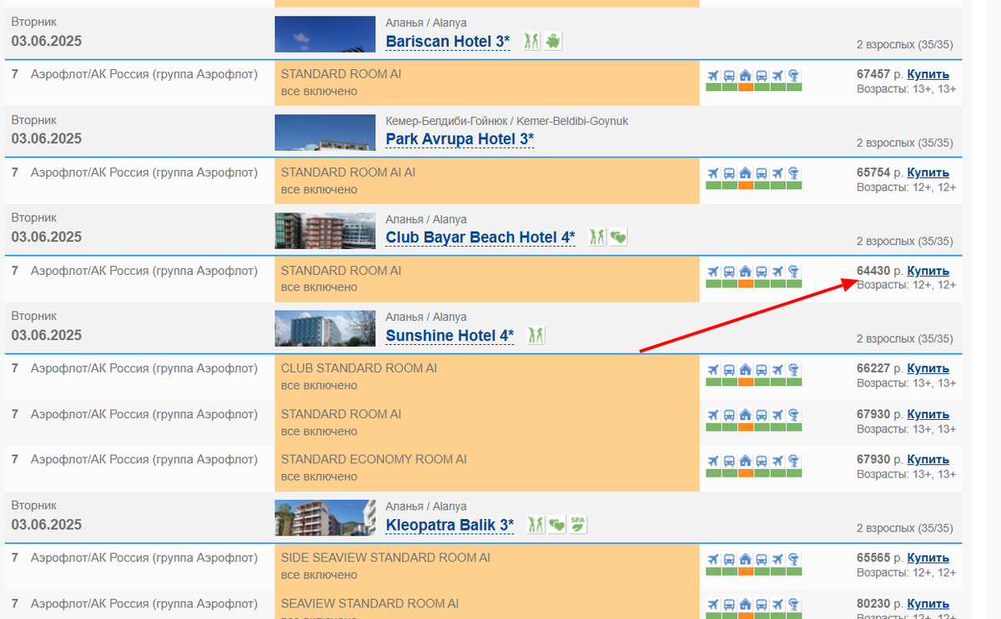Click return flight icon in 65754 р. row
This screenshot has width=1001, height=619.
point(777,174)
